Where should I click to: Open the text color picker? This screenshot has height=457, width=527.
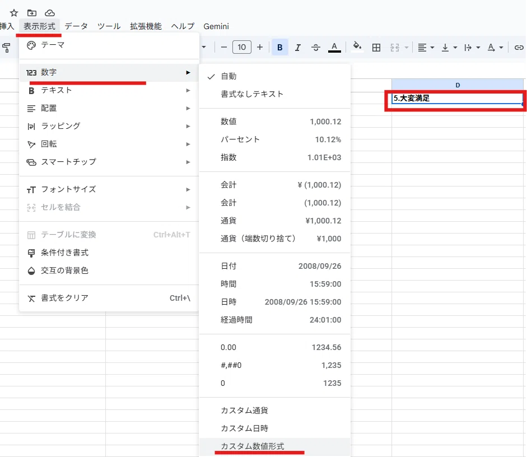coord(334,48)
